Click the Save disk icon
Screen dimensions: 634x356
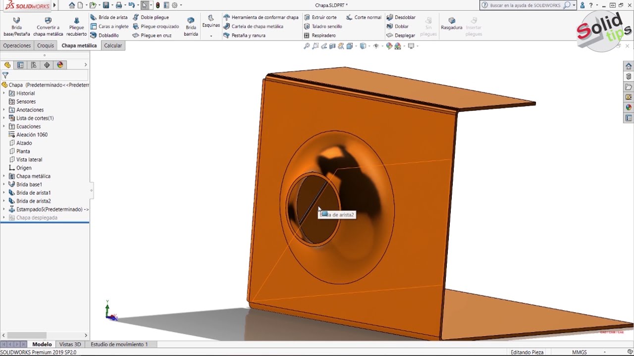(106, 5)
